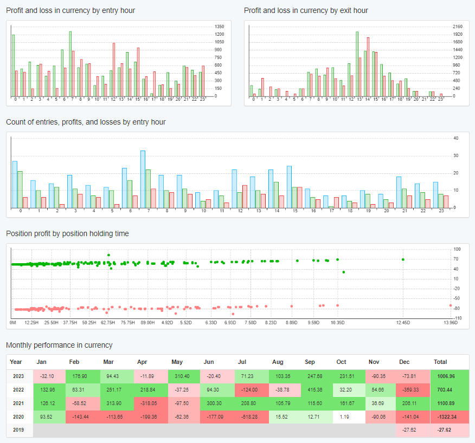Click the blue bar at hour 15 in entries count chart
Viewport: 475px width, 443px height.
click(289, 186)
